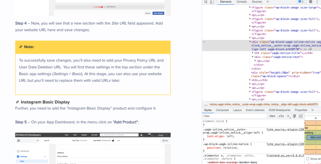This screenshot has height=164, width=321.
Task: Collapse the div uagb-notice-text node
Action: 253,57
